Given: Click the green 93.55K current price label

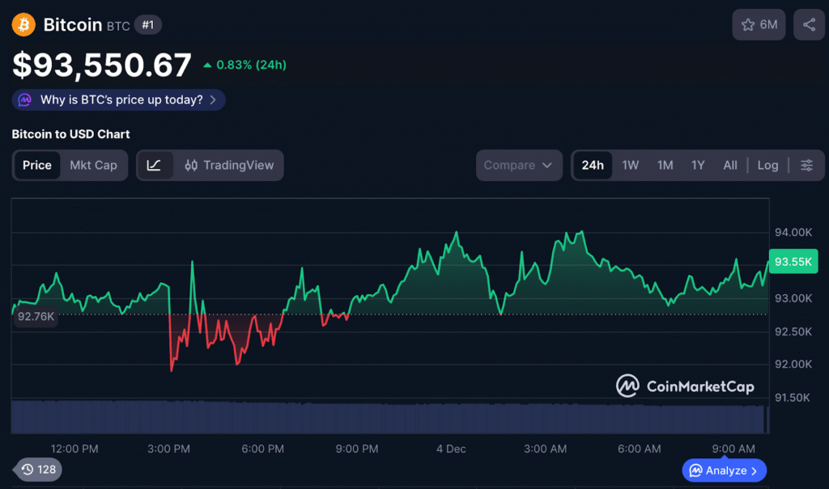Looking at the screenshot, I should 793,262.
